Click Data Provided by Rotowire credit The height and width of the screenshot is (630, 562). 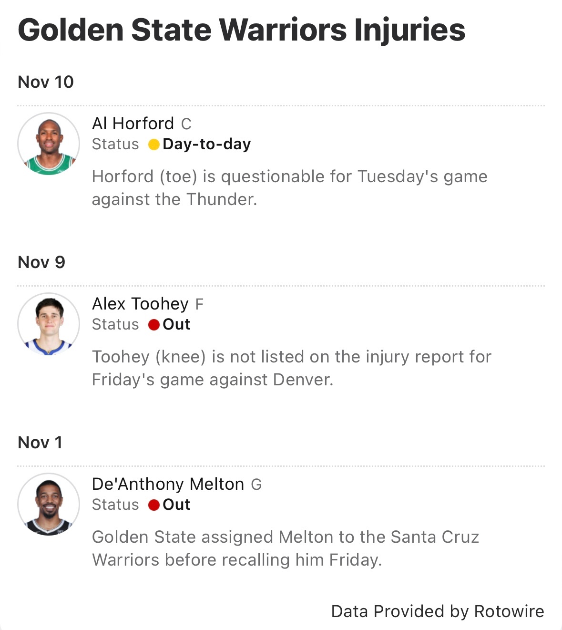[x=437, y=611]
